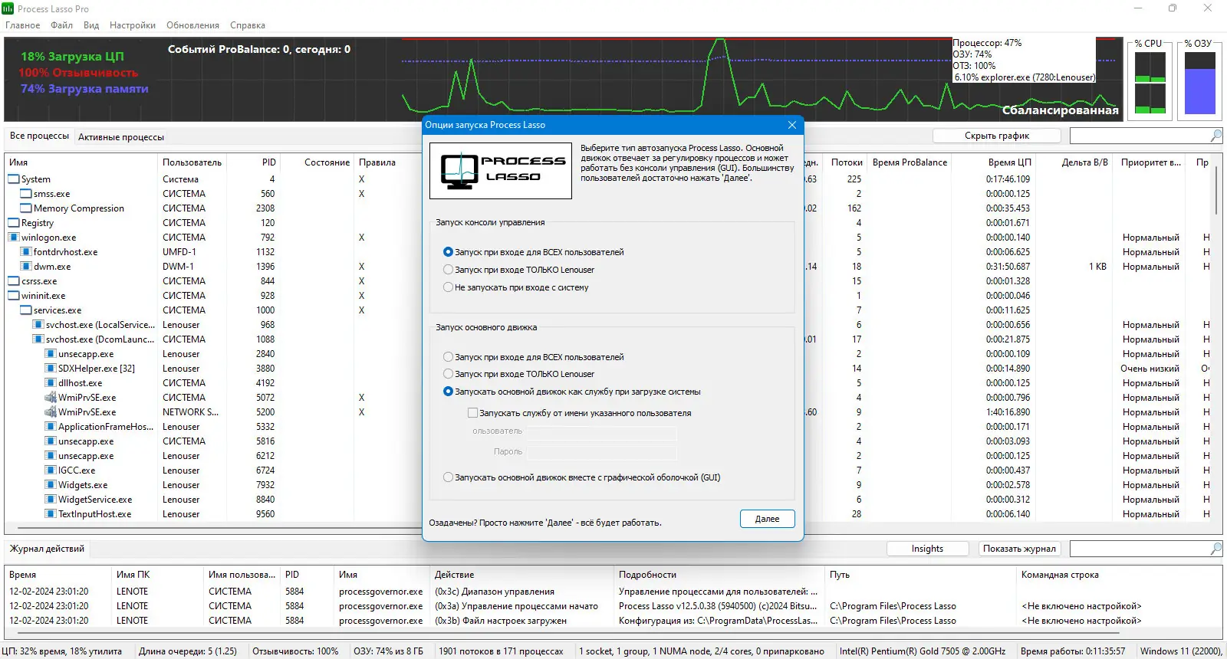Select core engine launch ONLY for Lenouser
Viewport: 1227px width, 659px height.
(x=449, y=374)
